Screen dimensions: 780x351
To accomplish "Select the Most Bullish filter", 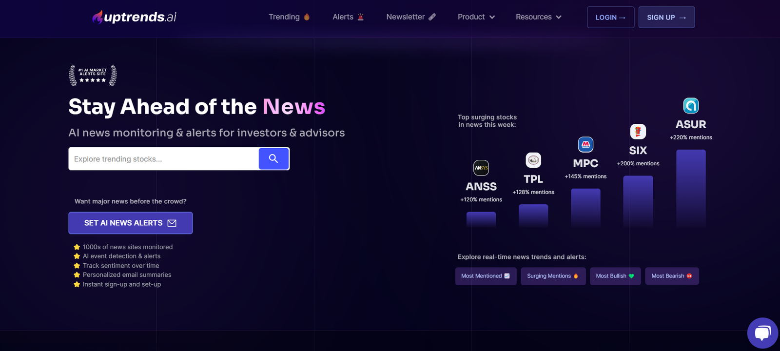I will [615, 276].
